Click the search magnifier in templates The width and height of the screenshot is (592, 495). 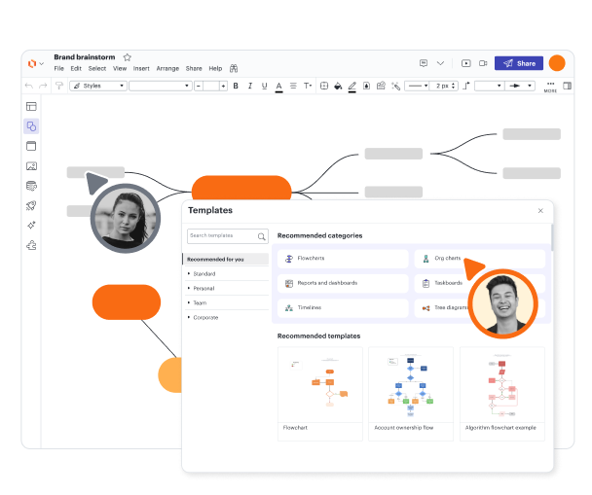pyautogui.click(x=262, y=236)
